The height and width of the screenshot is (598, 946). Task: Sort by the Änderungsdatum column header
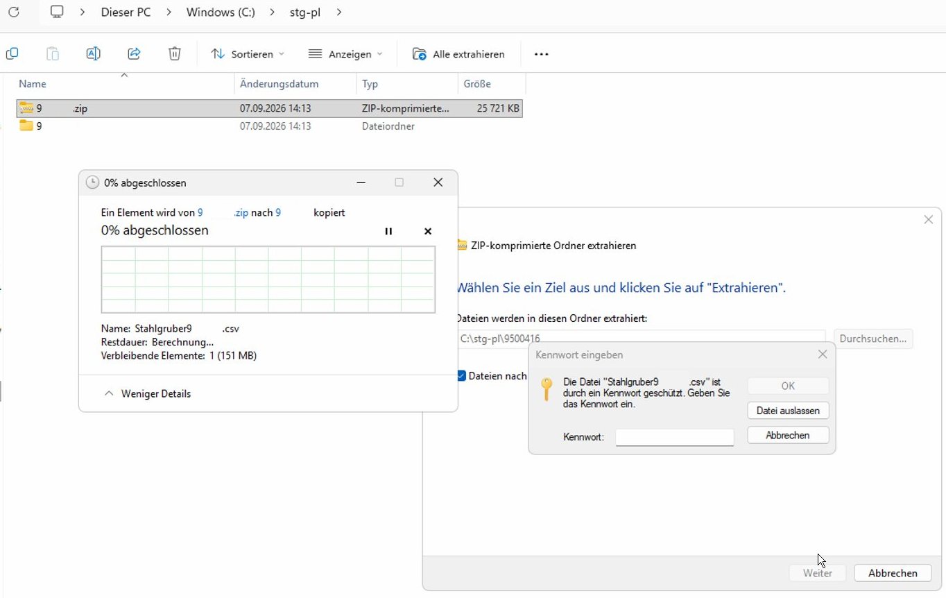coord(279,84)
